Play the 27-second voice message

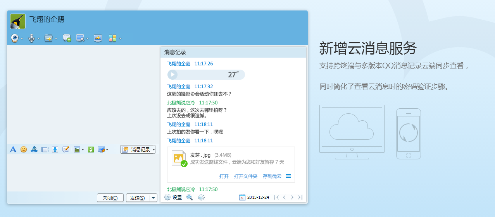click(173, 75)
